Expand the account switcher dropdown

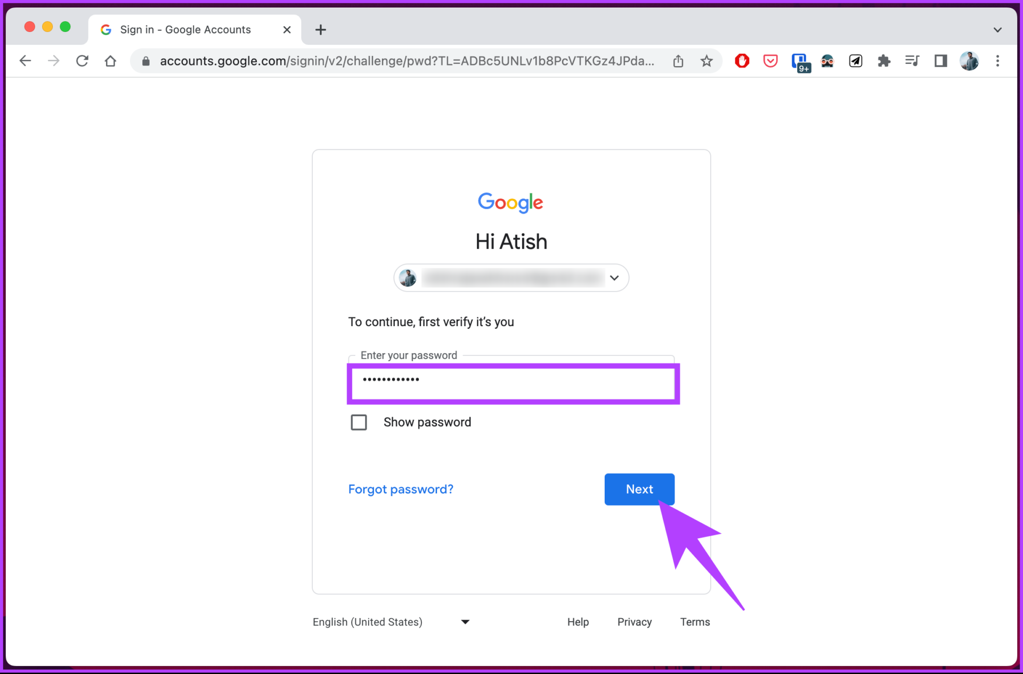tap(614, 278)
